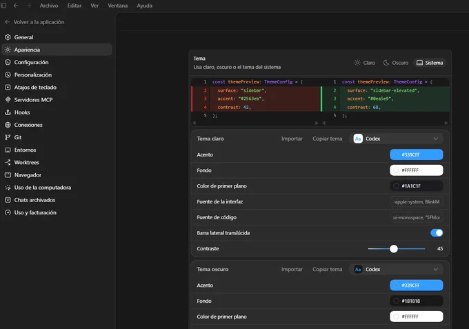Image resolution: width=469 pixels, height=329 pixels.
Task: Toggle the sidebar panel icon
Action: (3, 6)
